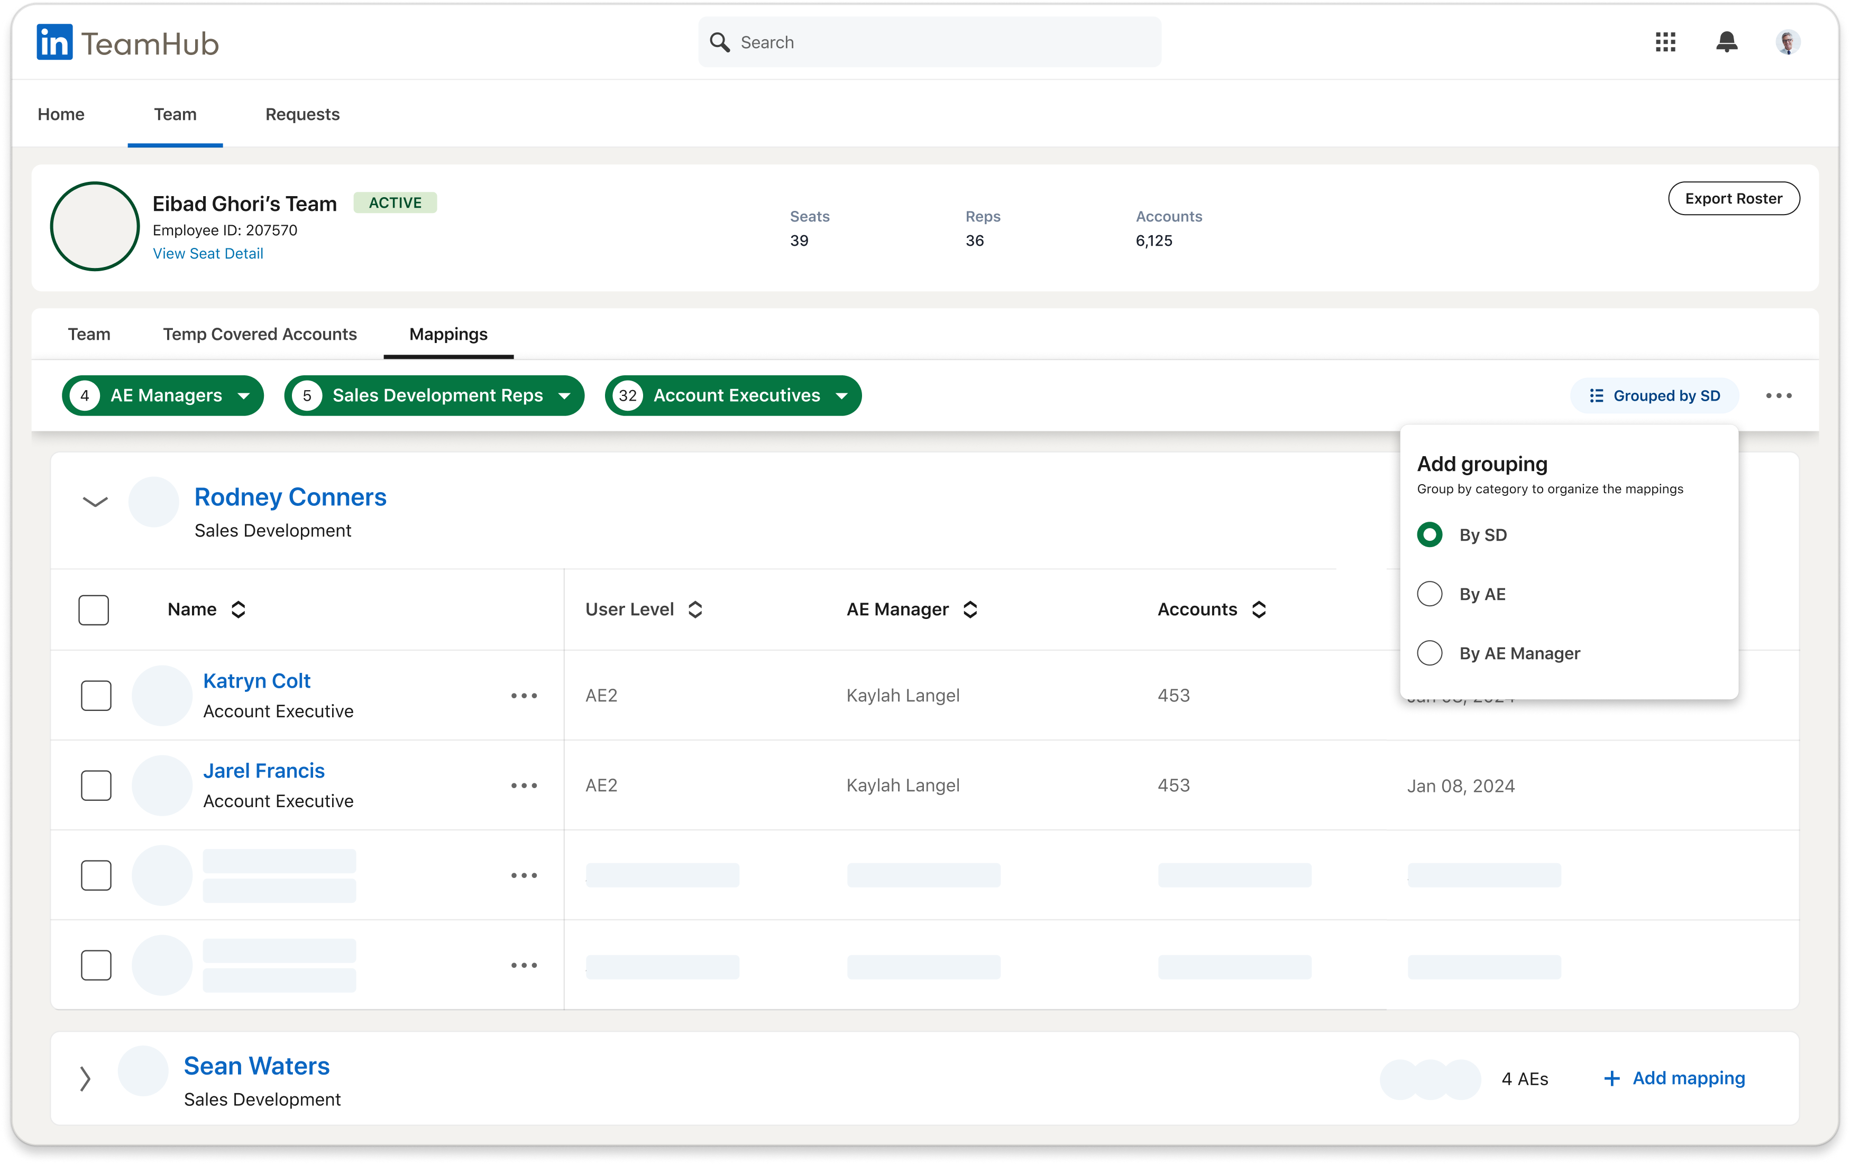1851x1165 pixels.
Task: Go to the Home nav tab
Action: 61,115
